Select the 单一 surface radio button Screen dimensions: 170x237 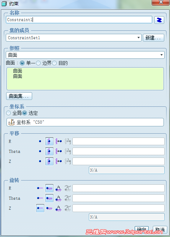pos(22,63)
